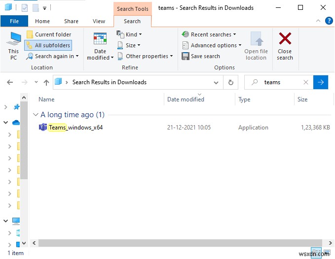Open the recent locations dropdown arrow
Screen dimensions: 335x259
point(36,82)
